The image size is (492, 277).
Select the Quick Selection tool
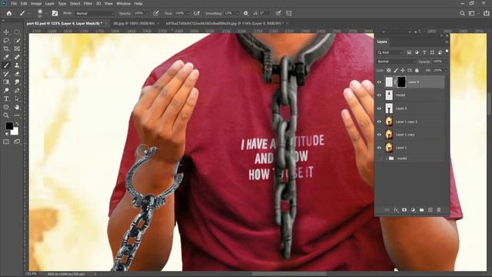(17, 40)
